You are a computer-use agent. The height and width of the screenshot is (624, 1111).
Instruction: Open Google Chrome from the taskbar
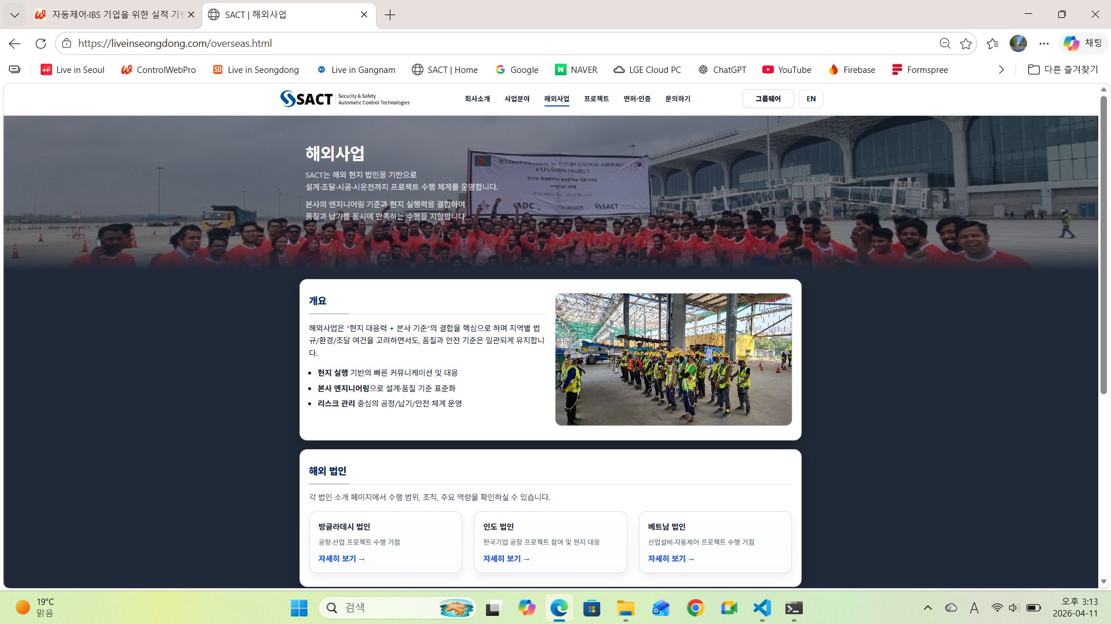coord(696,608)
